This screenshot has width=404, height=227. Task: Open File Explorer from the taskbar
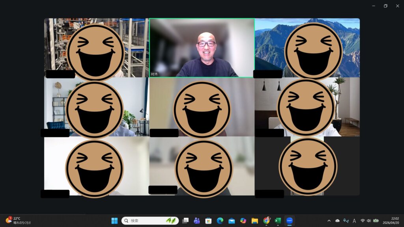pos(254,221)
